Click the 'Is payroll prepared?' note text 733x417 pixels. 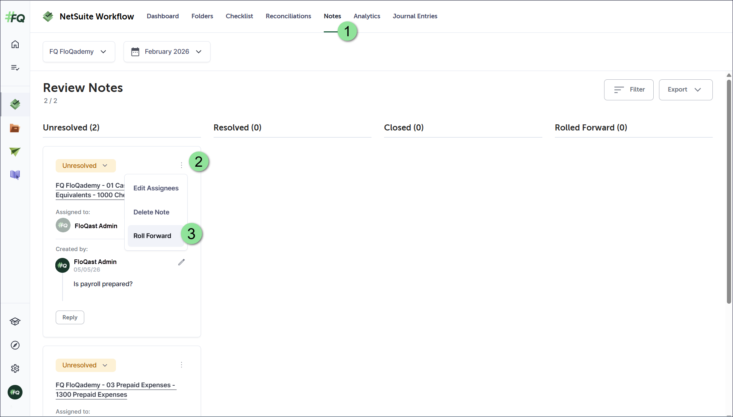(x=103, y=284)
